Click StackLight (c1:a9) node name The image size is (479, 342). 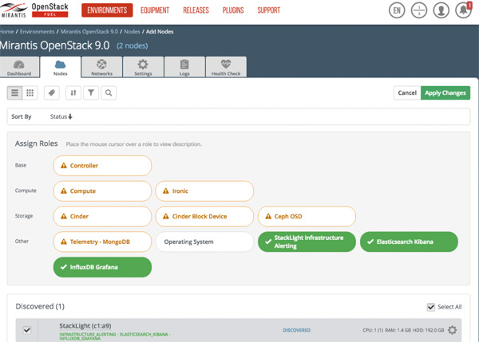click(85, 326)
